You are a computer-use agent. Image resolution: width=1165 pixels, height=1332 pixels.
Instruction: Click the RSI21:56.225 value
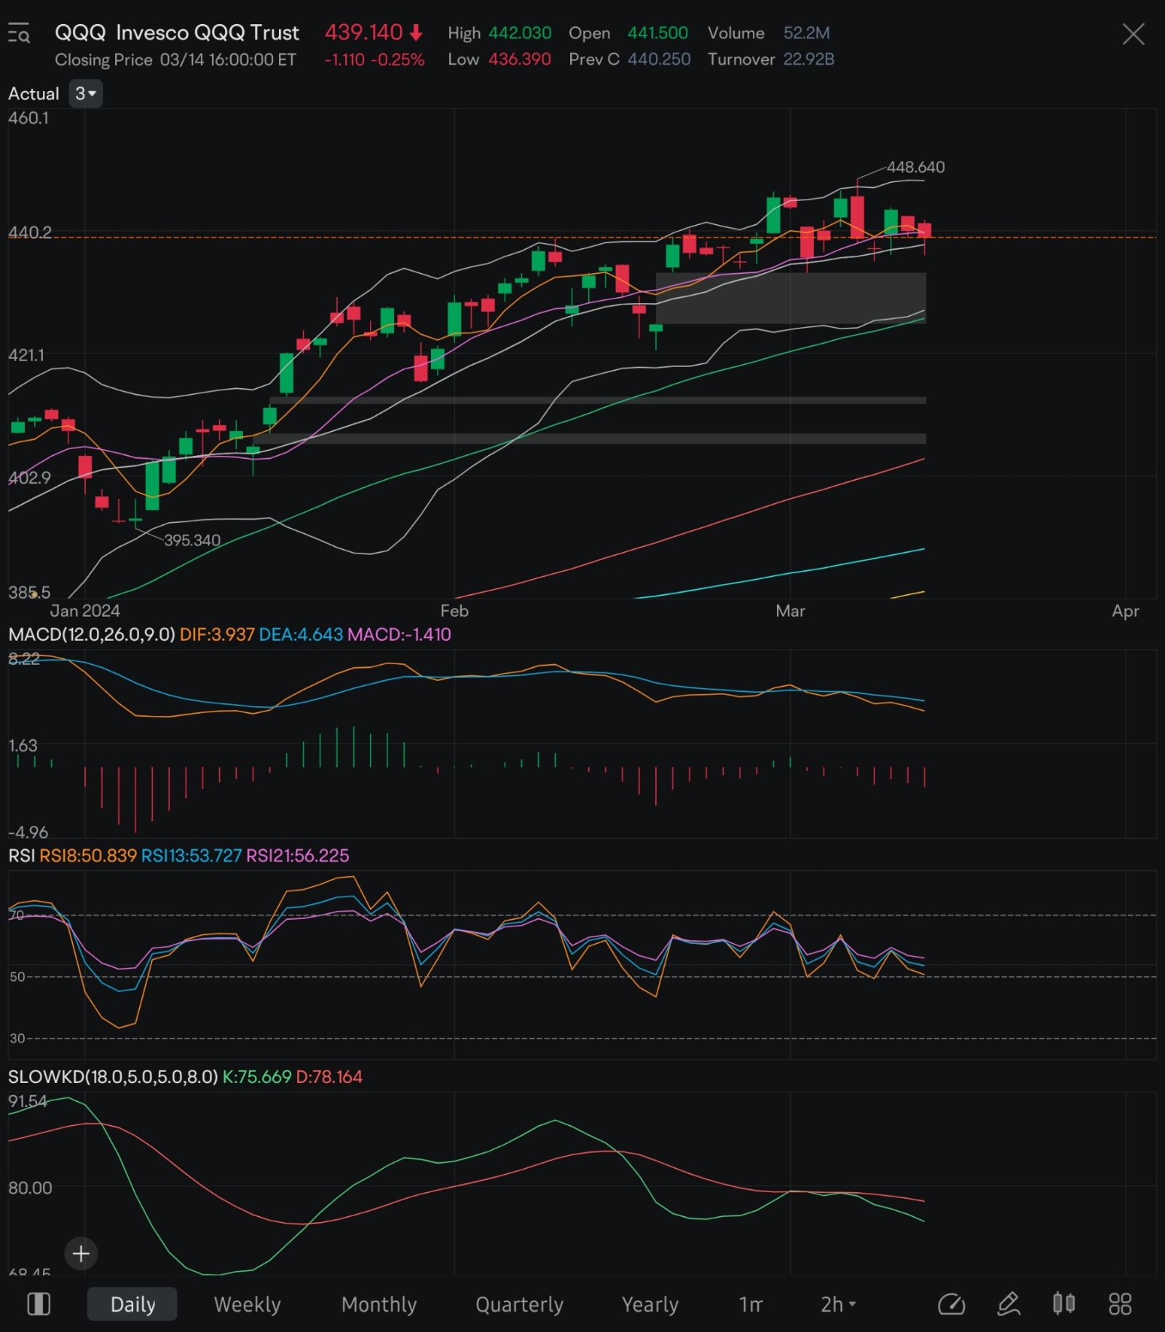click(x=298, y=855)
